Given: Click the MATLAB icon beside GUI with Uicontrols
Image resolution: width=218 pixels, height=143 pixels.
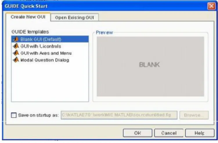Looking at the screenshot, I should [16, 46].
